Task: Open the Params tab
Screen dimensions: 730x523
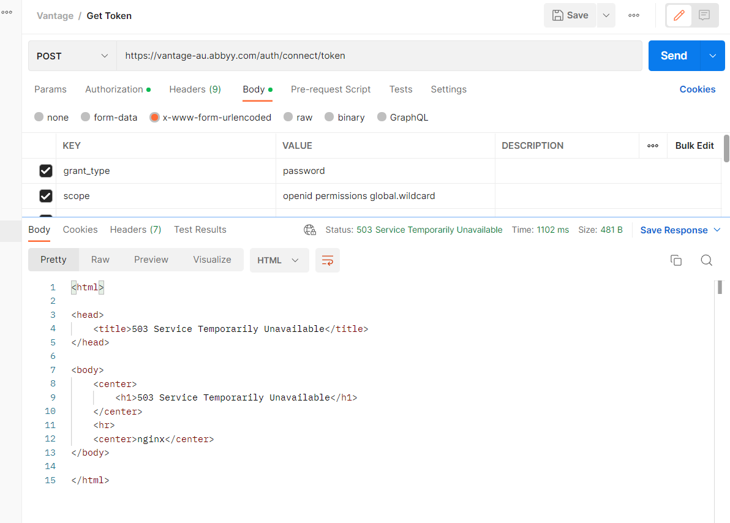Action: point(50,89)
